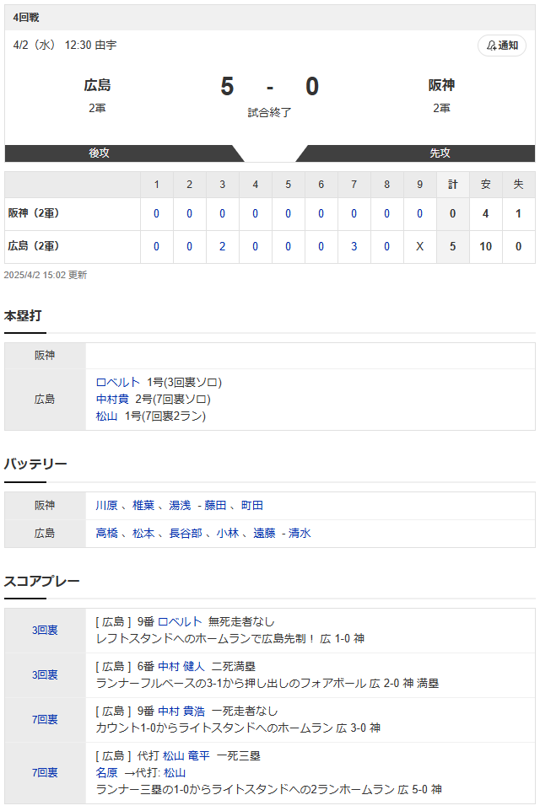Open pitcher 小林 in Hiroshima battery
The image size is (540, 811).
point(227,534)
